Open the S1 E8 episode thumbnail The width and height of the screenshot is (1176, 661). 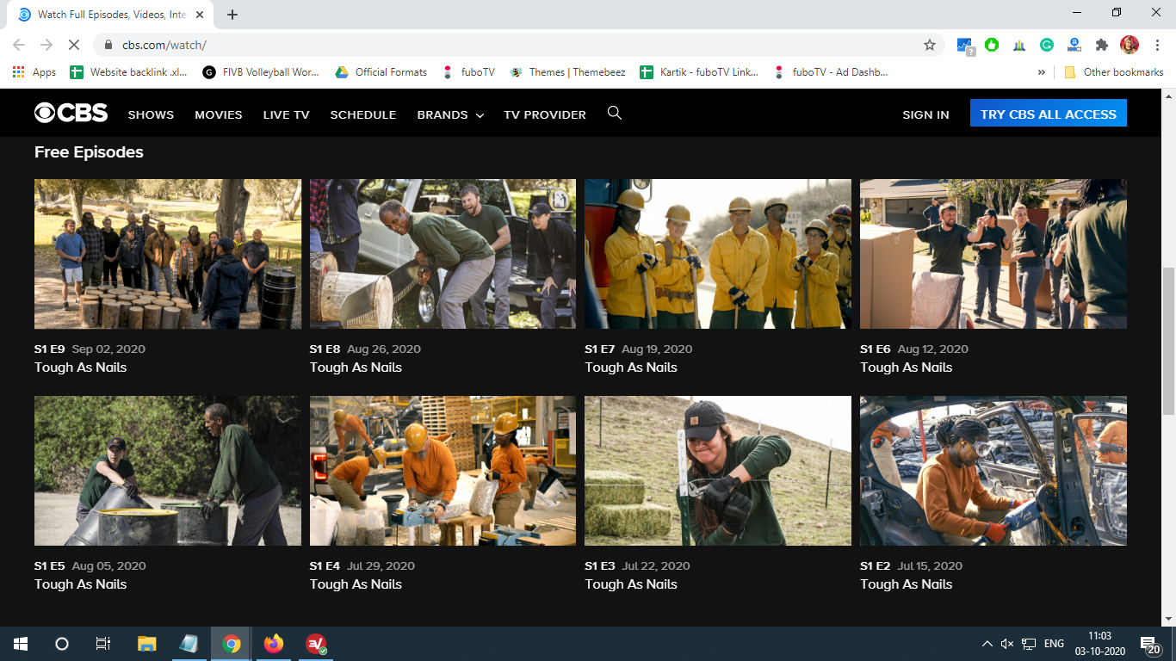pyautogui.click(x=443, y=254)
